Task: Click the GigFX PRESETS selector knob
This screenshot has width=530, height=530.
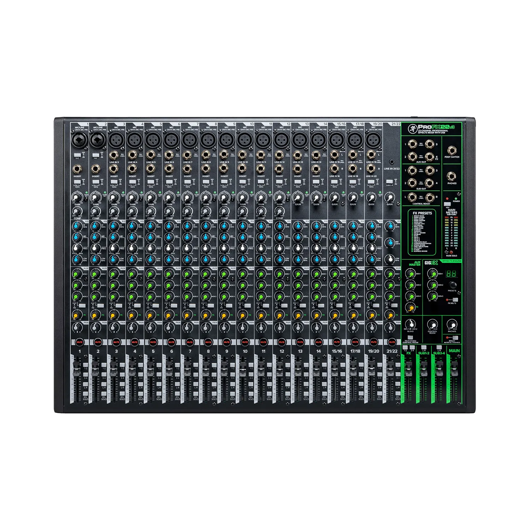Action: (452, 285)
